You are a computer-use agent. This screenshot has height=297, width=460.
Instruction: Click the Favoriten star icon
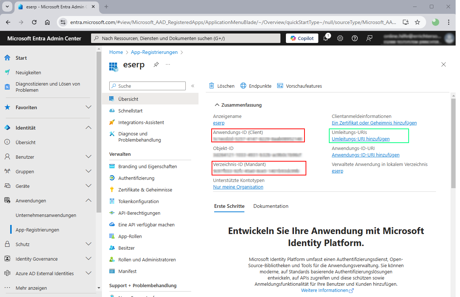pos(7,107)
